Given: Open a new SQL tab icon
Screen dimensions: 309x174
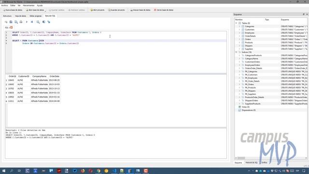Looking at the screenshot, I should click(6, 22).
